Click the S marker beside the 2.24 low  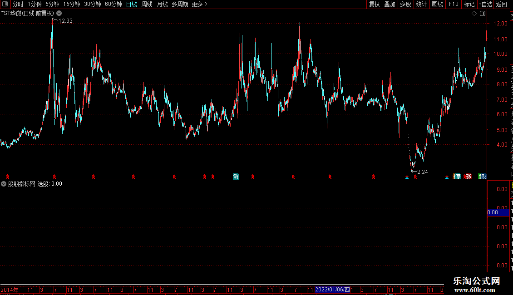tap(415, 177)
